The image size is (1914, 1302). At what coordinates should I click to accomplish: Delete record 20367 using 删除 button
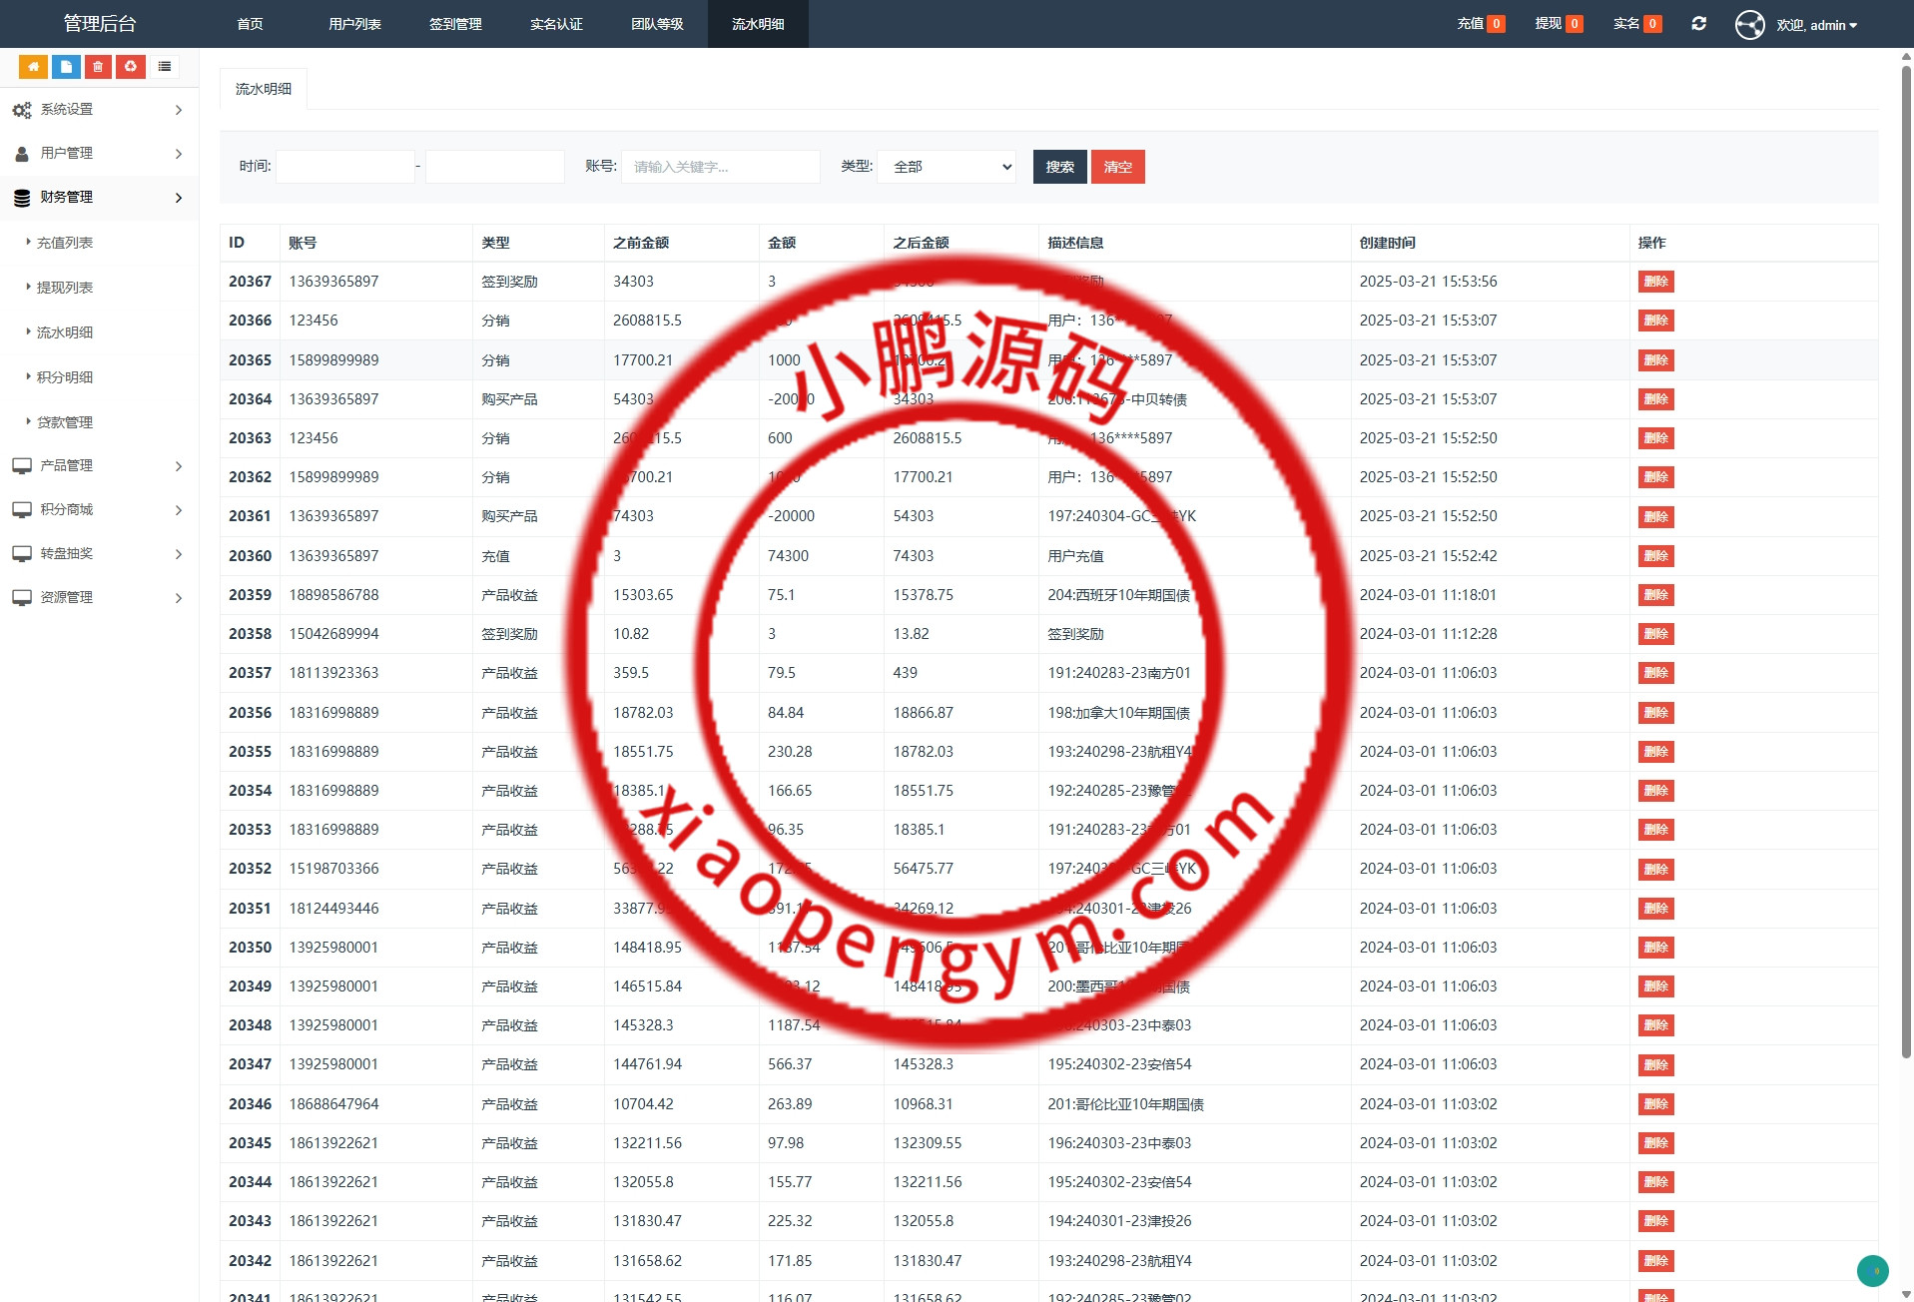click(x=1655, y=282)
